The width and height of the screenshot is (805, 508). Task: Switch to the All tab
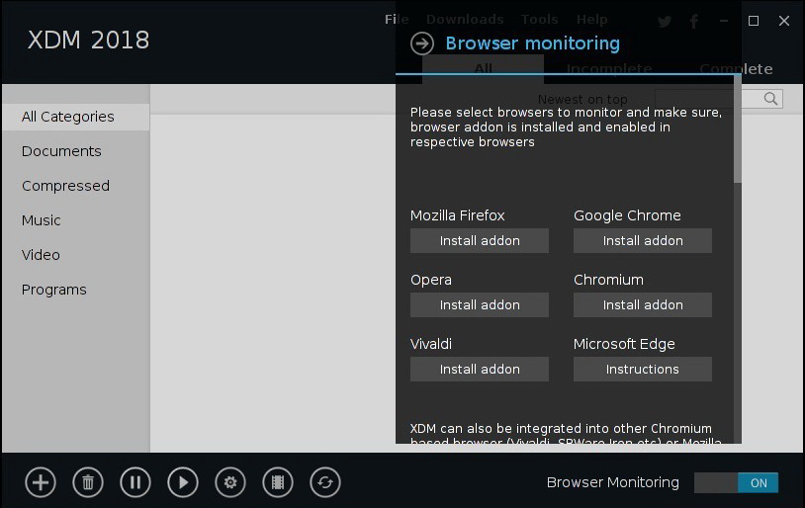click(x=484, y=69)
